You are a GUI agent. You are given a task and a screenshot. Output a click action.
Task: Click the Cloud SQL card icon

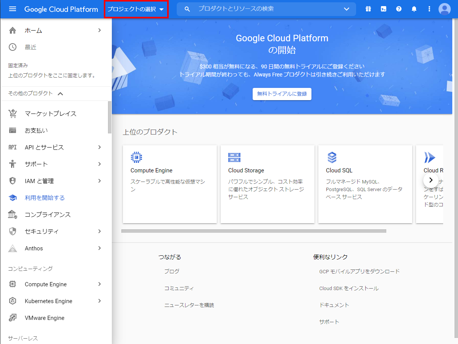point(332,157)
